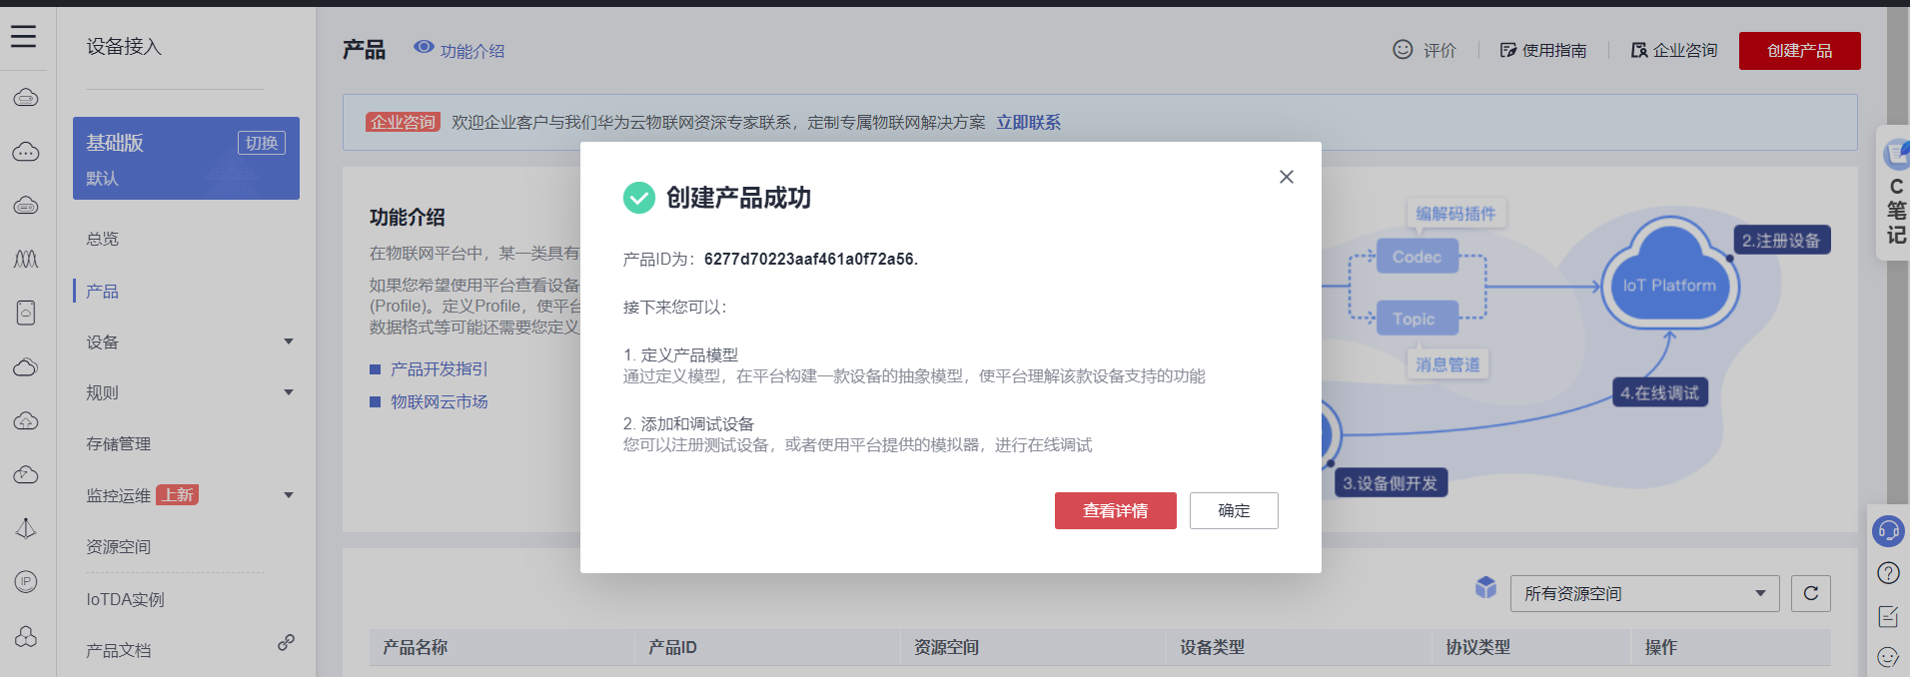Click the cloud icon below the document icon
Image resolution: width=1910 pixels, height=677 pixels.
[26, 366]
